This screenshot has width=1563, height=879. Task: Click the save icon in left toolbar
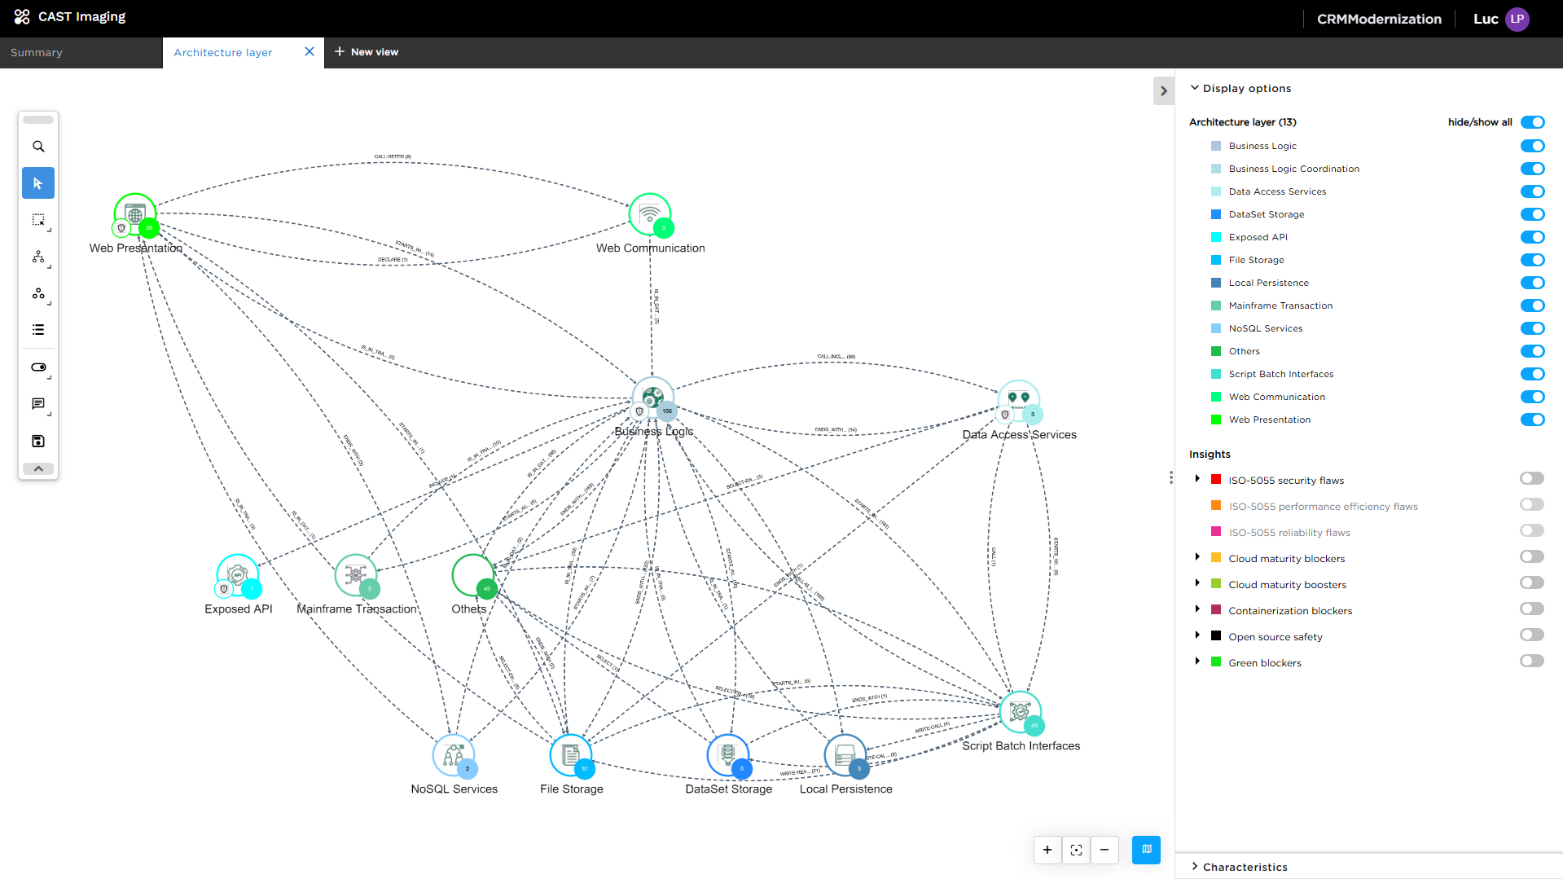point(38,441)
